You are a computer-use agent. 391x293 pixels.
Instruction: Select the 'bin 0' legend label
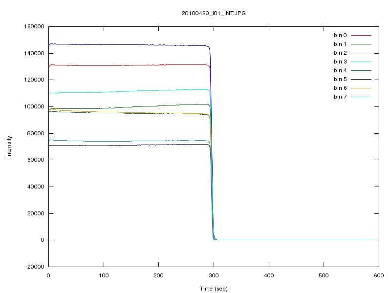click(x=340, y=35)
